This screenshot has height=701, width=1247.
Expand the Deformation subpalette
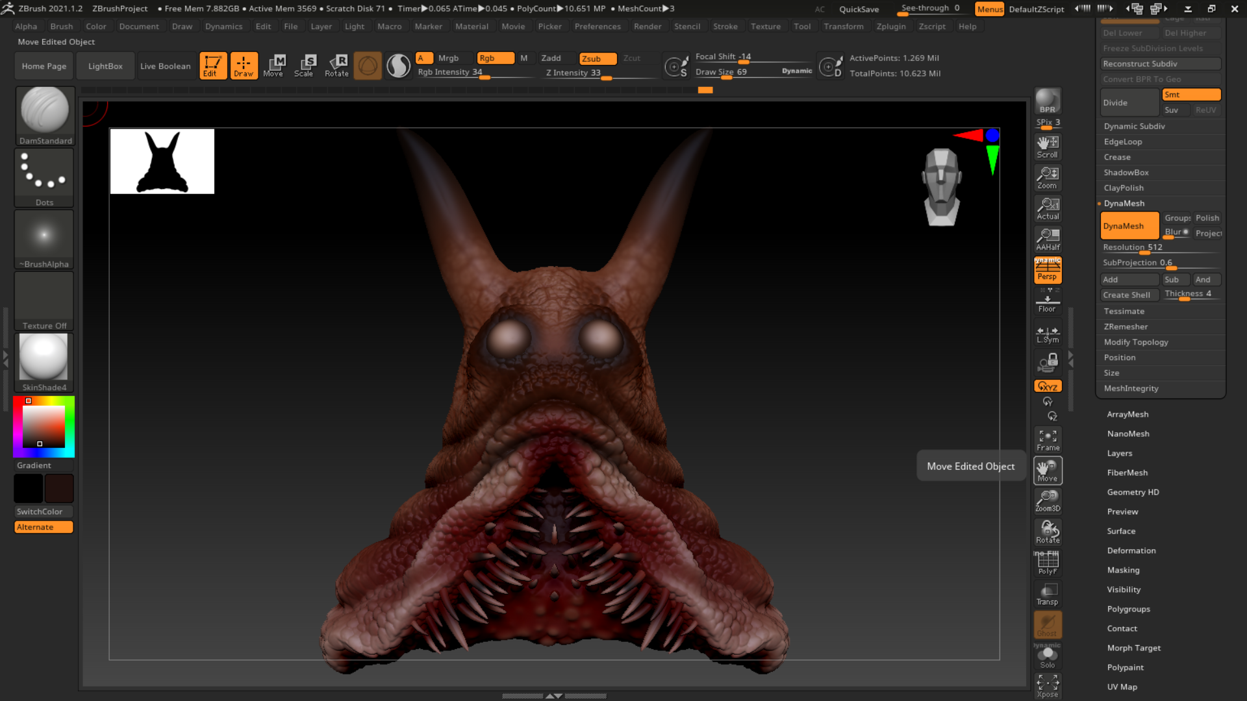coord(1131,550)
